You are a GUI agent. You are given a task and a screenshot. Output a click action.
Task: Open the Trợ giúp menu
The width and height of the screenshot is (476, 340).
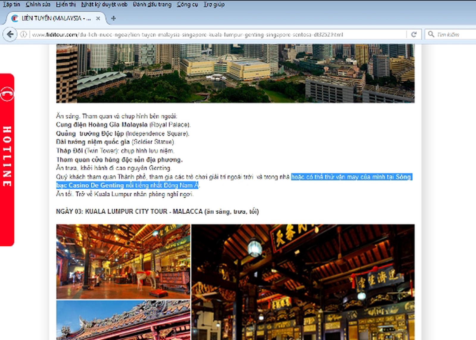pyautogui.click(x=214, y=4)
